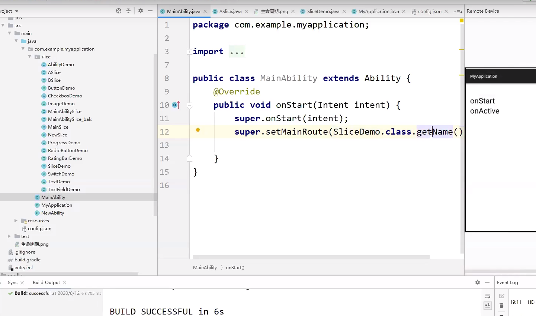Select the ASlice class
This screenshot has width=536, height=316.
[x=54, y=72]
